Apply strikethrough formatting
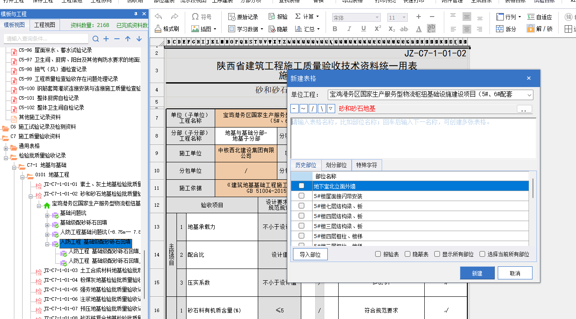 click(404, 29)
